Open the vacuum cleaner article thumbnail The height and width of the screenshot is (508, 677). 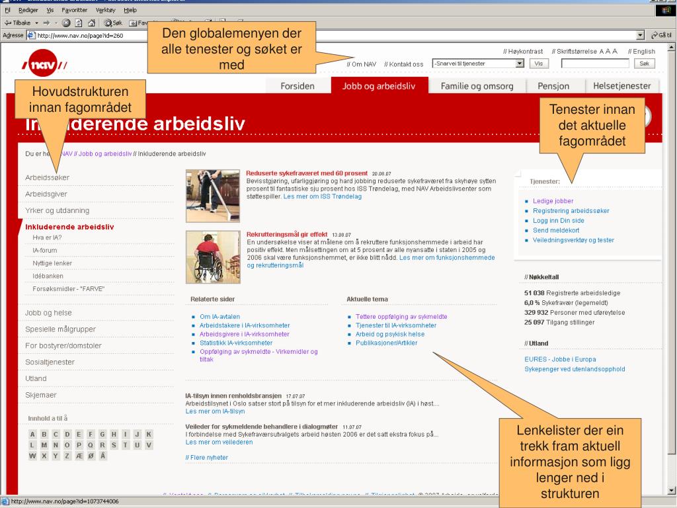click(x=213, y=196)
